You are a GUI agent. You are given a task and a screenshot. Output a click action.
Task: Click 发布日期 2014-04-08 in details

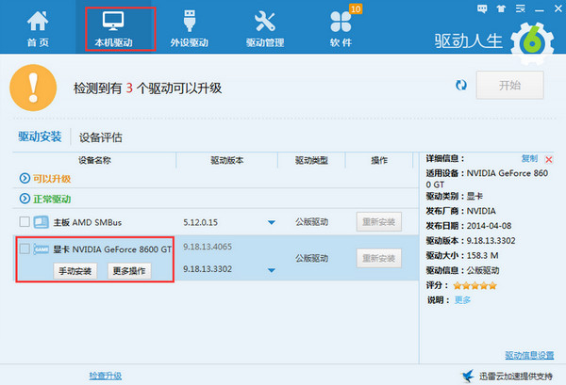click(469, 226)
